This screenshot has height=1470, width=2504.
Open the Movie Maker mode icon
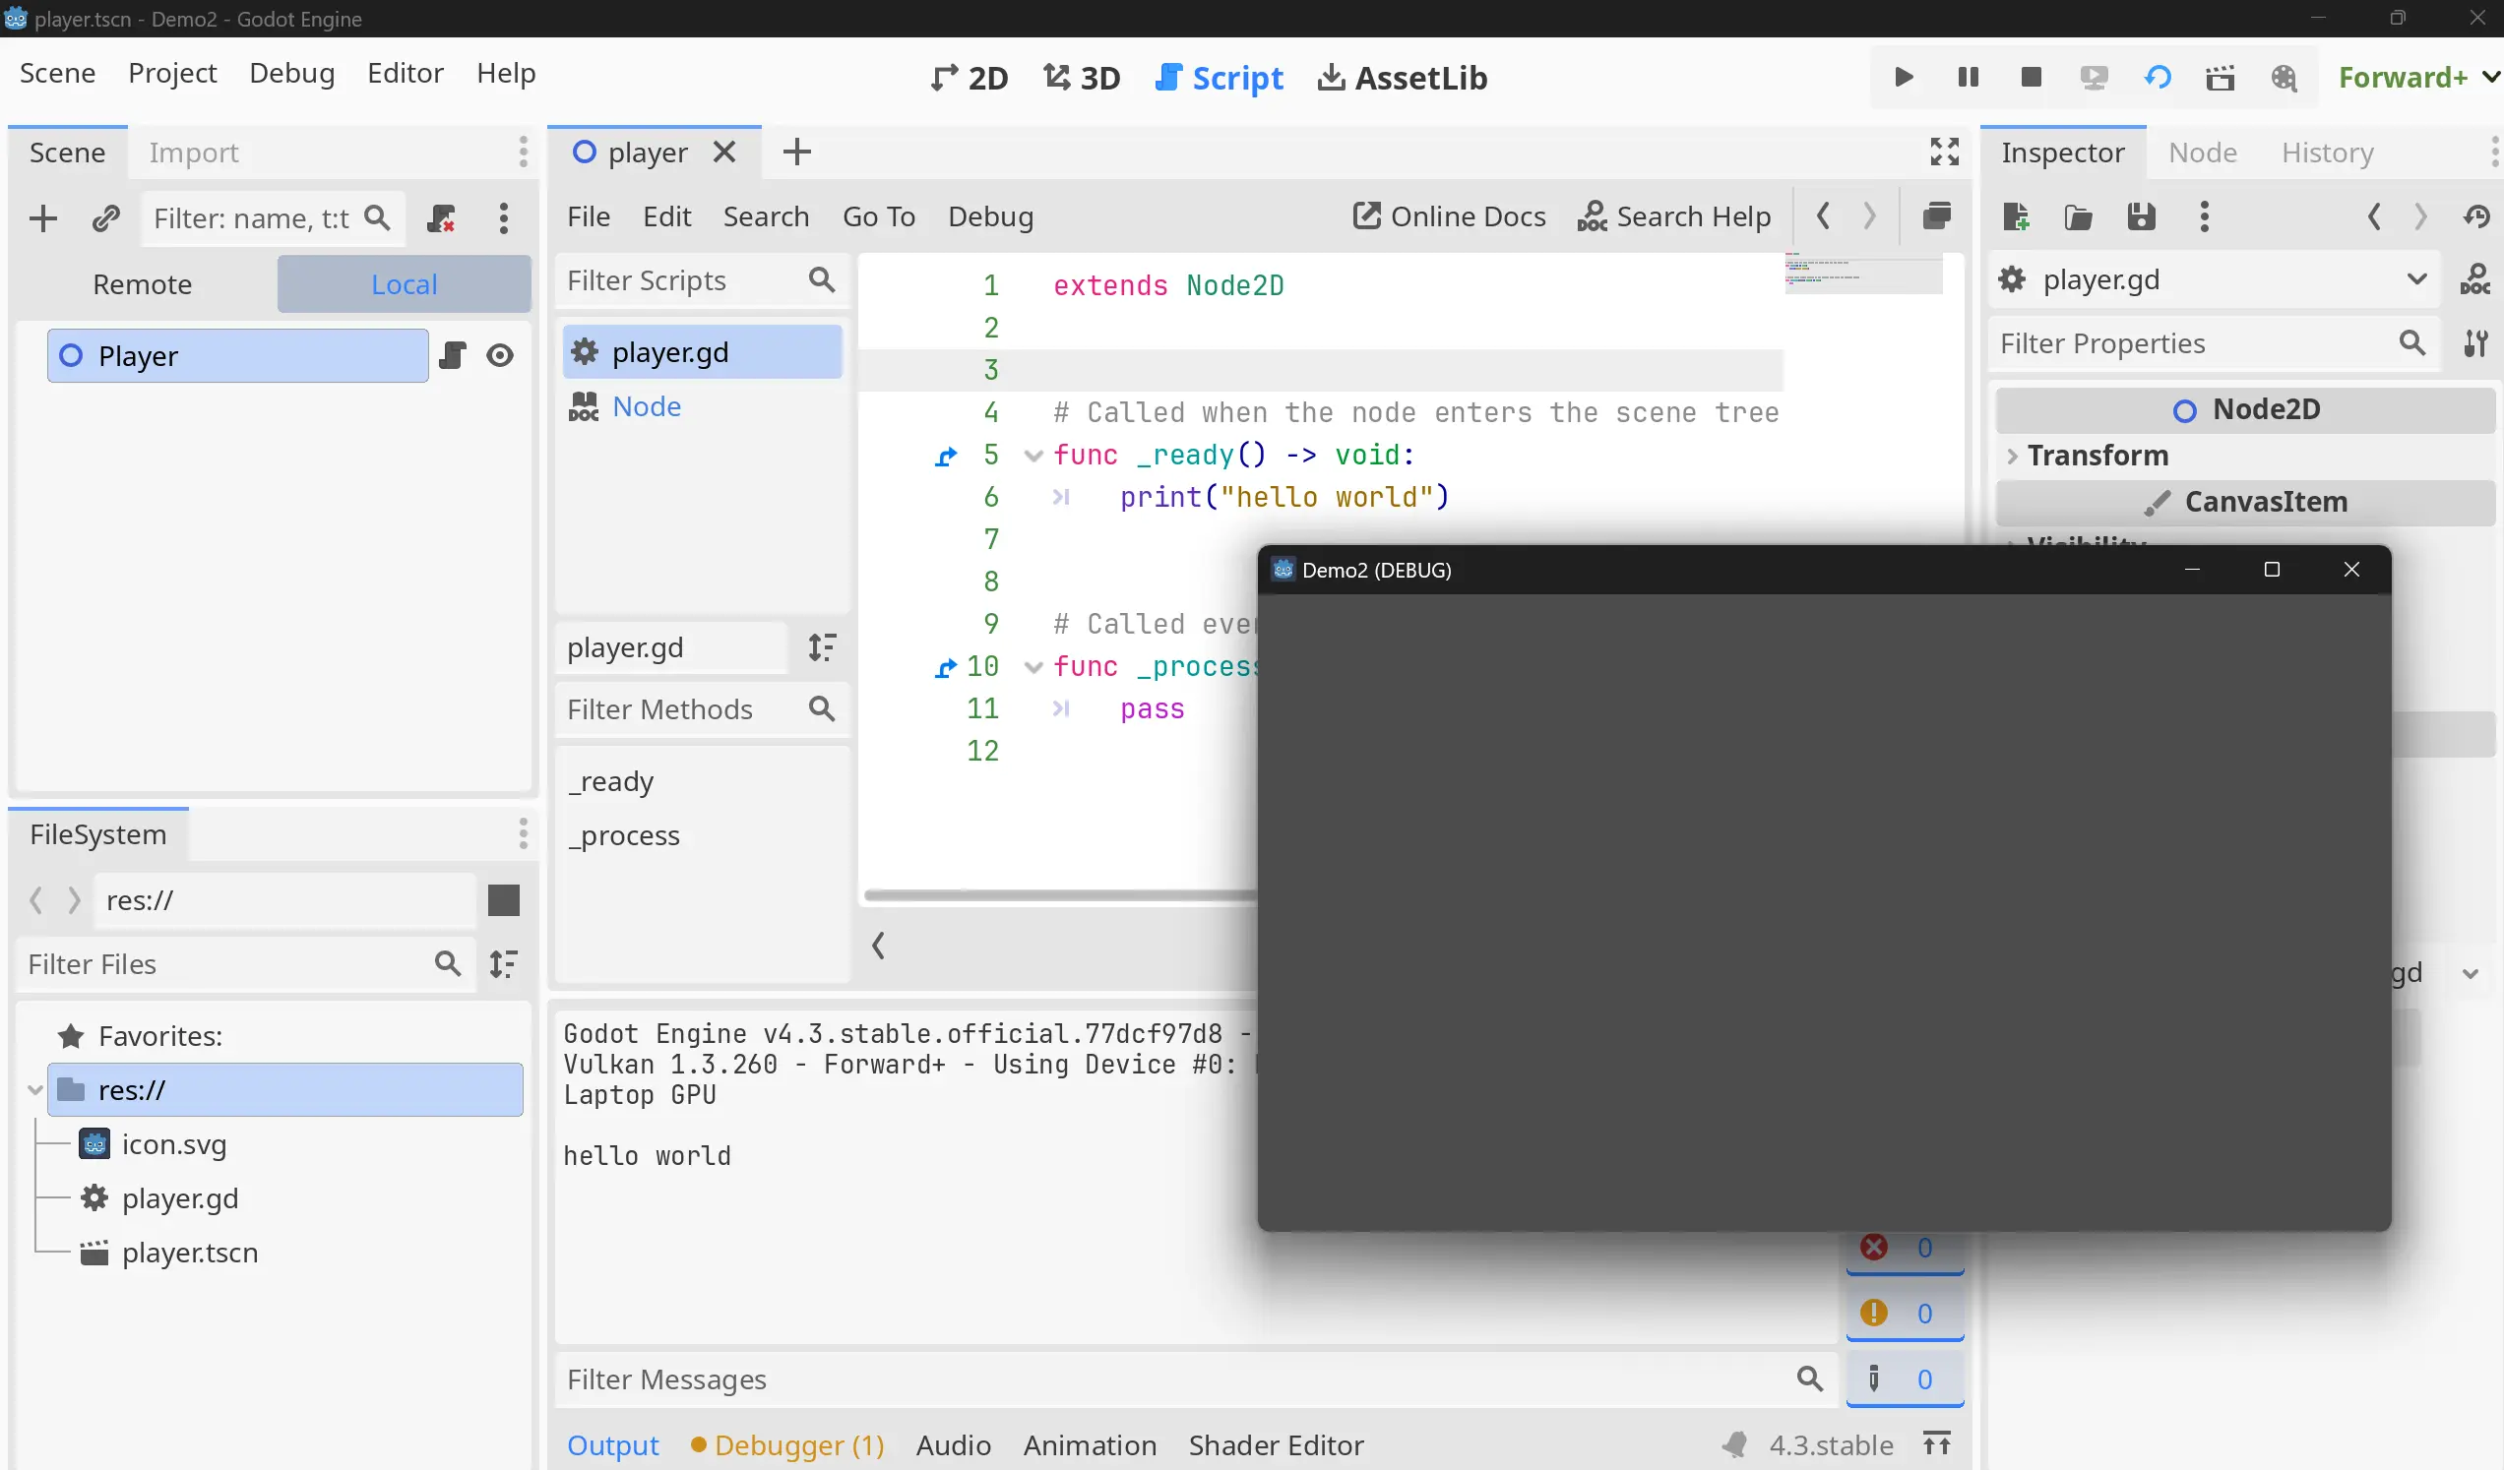[2284, 78]
